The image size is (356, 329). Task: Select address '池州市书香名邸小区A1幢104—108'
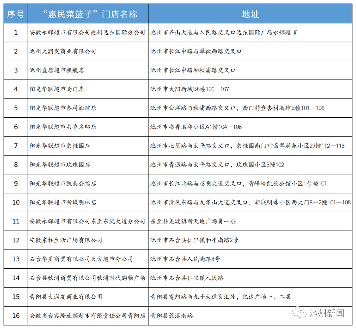click(196, 127)
